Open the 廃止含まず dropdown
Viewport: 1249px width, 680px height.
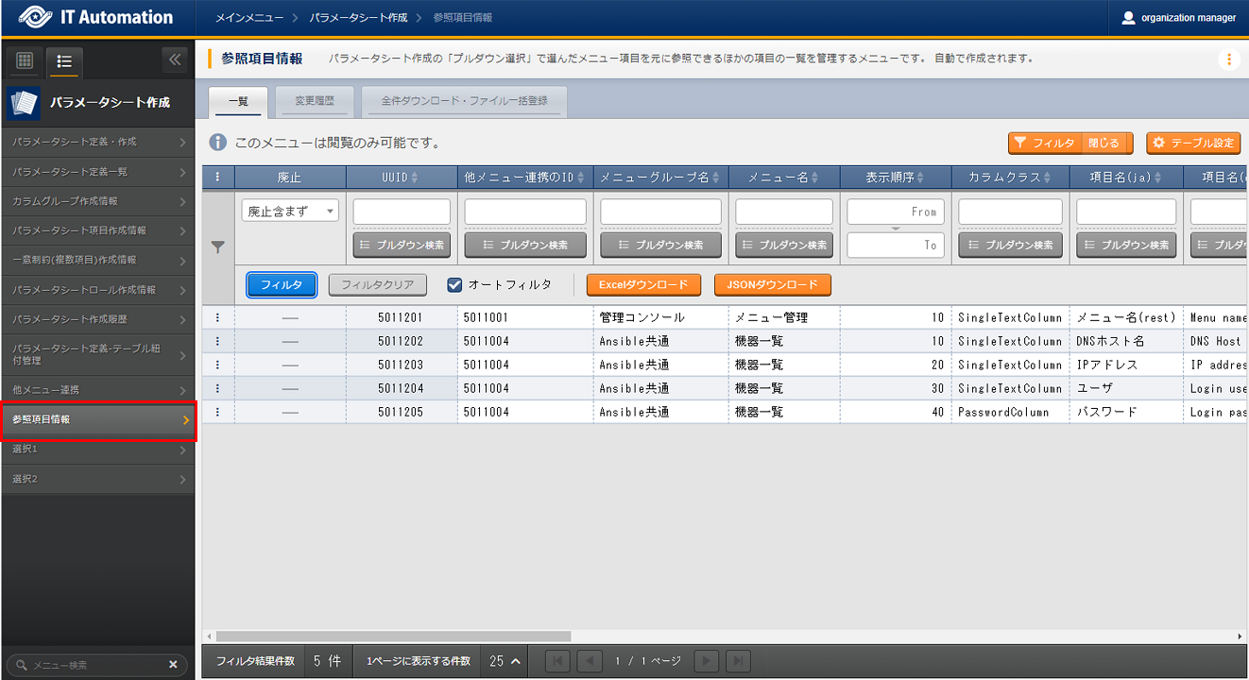[290, 212]
